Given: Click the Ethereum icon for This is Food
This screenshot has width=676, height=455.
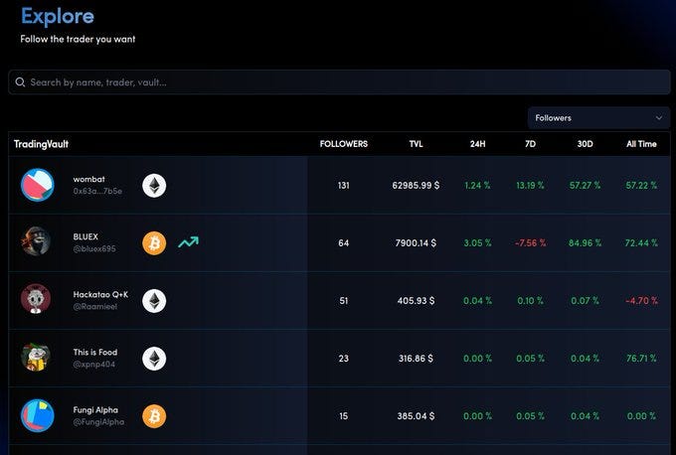Looking at the screenshot, I should 154,358.
